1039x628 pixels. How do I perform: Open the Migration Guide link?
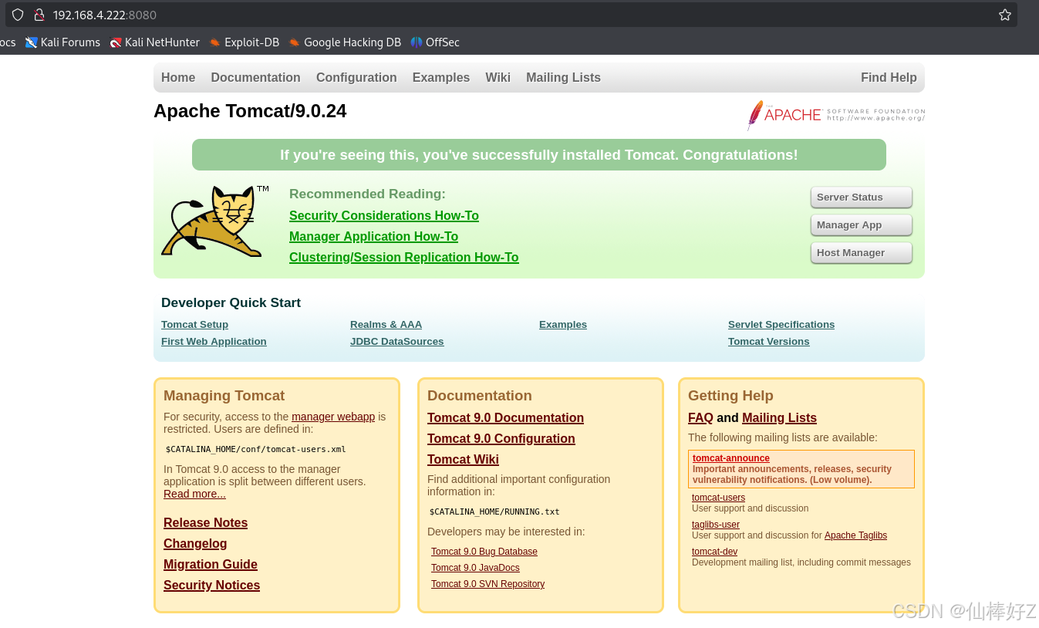pyautogui.click(x=211, y=565)
